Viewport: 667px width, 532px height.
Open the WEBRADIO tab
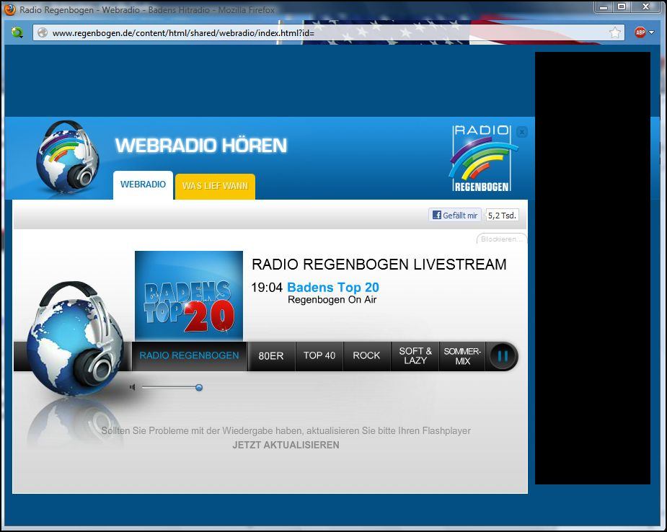(x=143, y=185)
